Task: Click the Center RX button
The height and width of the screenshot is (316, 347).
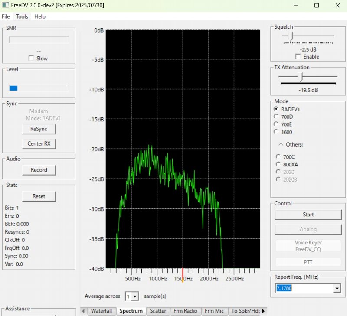Action: point(39,143)
